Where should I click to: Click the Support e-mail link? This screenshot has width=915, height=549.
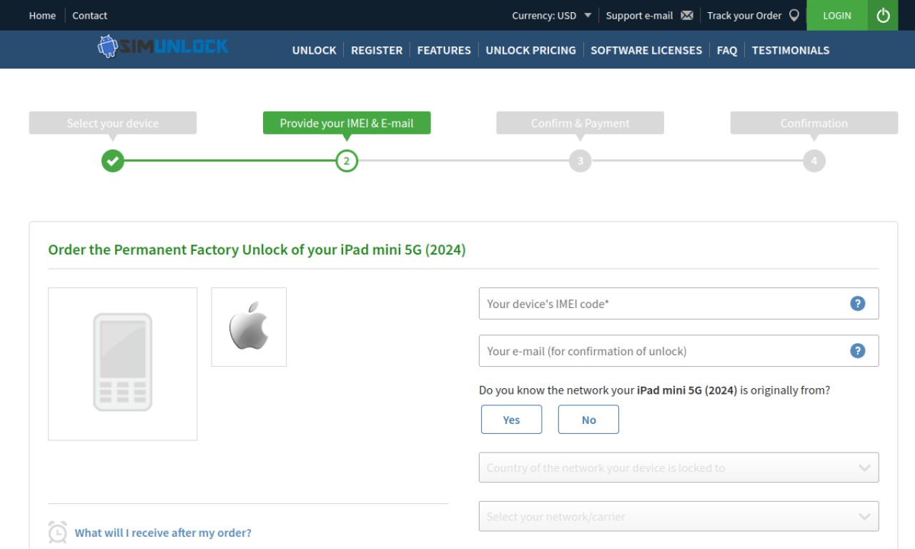tap(640, 15)
